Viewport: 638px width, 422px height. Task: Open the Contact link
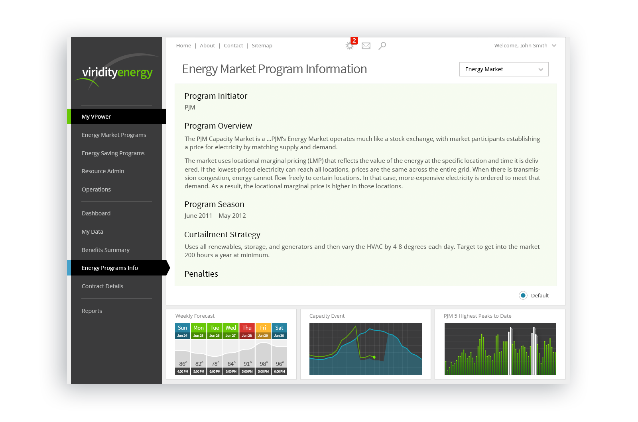pos(233,46)
